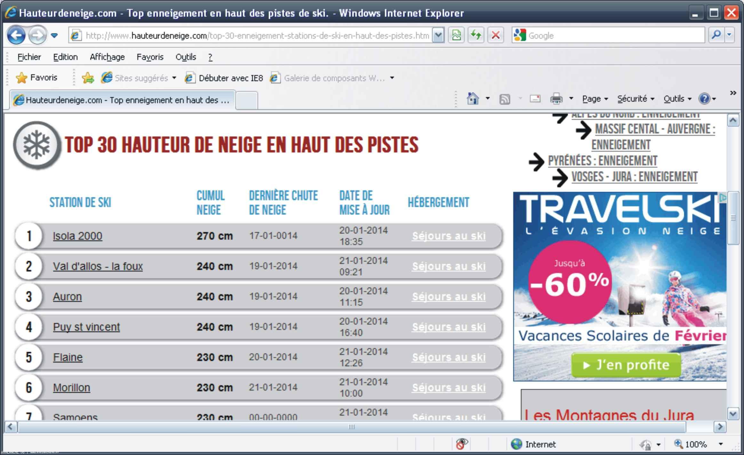Open Sites suggérés favorites link

(138, 78)
